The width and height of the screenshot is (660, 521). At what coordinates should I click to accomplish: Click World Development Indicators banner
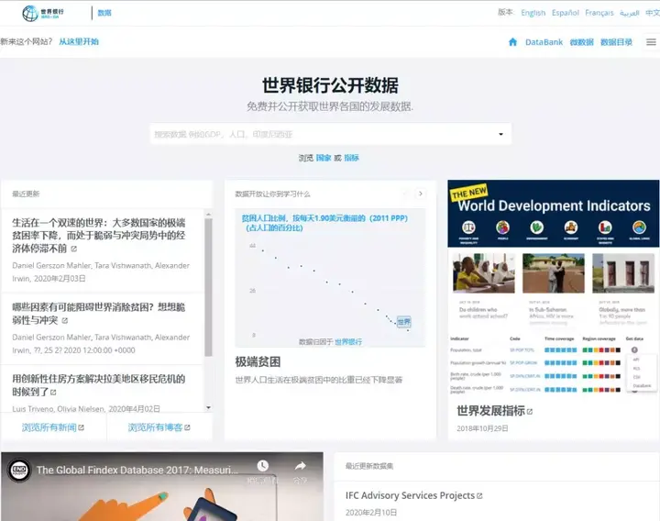(x=554, y=213)
